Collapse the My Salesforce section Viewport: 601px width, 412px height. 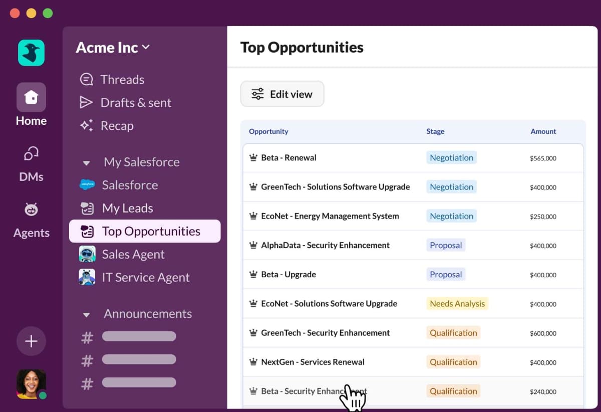[86, 163]
